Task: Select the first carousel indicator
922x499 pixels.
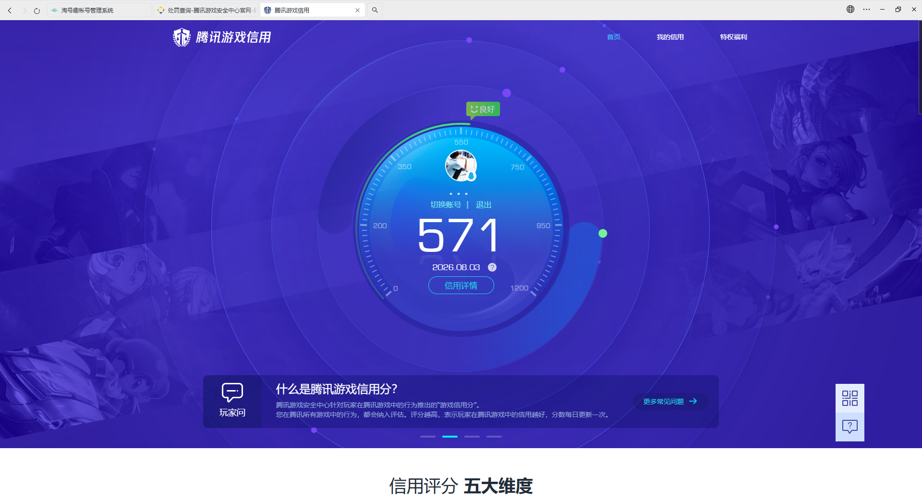Action: [428, 437]
